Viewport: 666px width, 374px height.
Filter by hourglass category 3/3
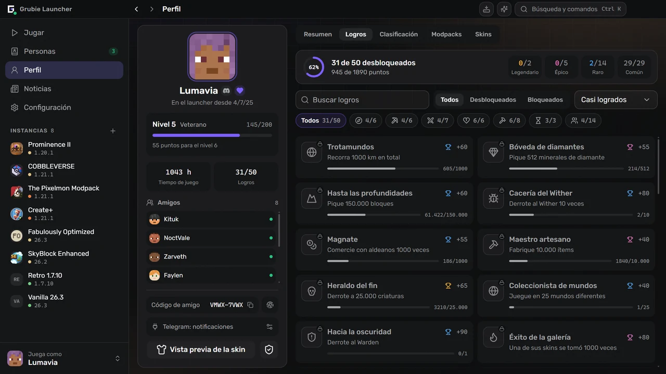click(x=545, y=121)
